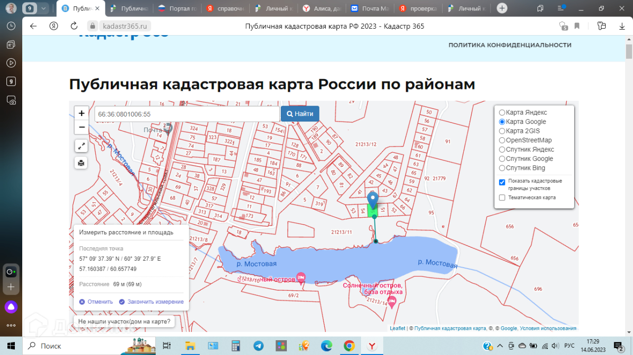Viewport: 633px width, 355px height.
Task: Select the Карта Яндекс radio option
Action: coord(502,113)
